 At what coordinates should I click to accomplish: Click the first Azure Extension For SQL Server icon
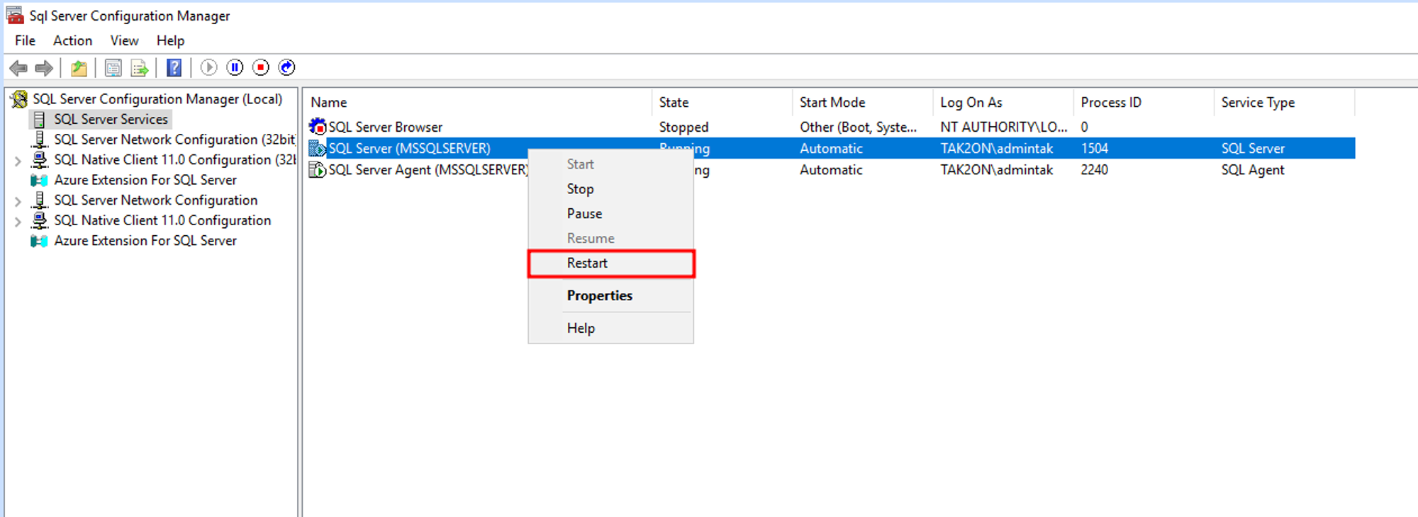(x=40, y=180)
